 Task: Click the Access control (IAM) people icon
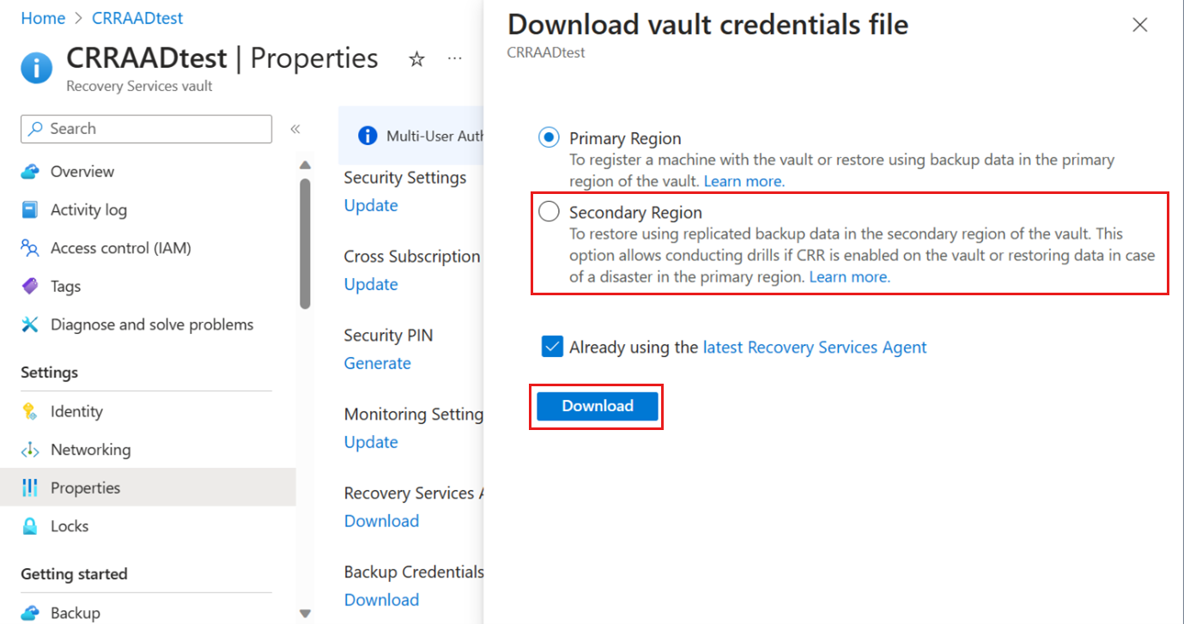(x=30, y=248)
